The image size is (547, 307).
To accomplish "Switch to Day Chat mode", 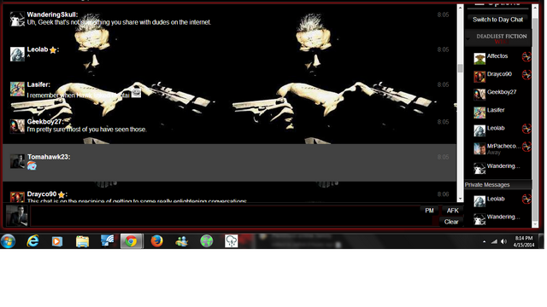I will coord(497,20).
